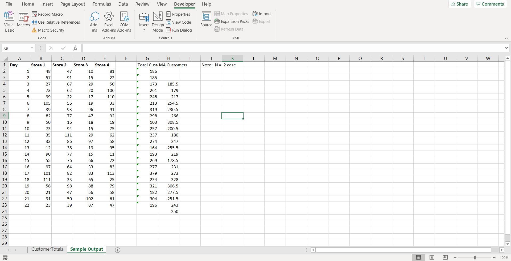Select the cell with value 308.5
Image resolution: width=511 pixels, height=261 pixels.
168,122
